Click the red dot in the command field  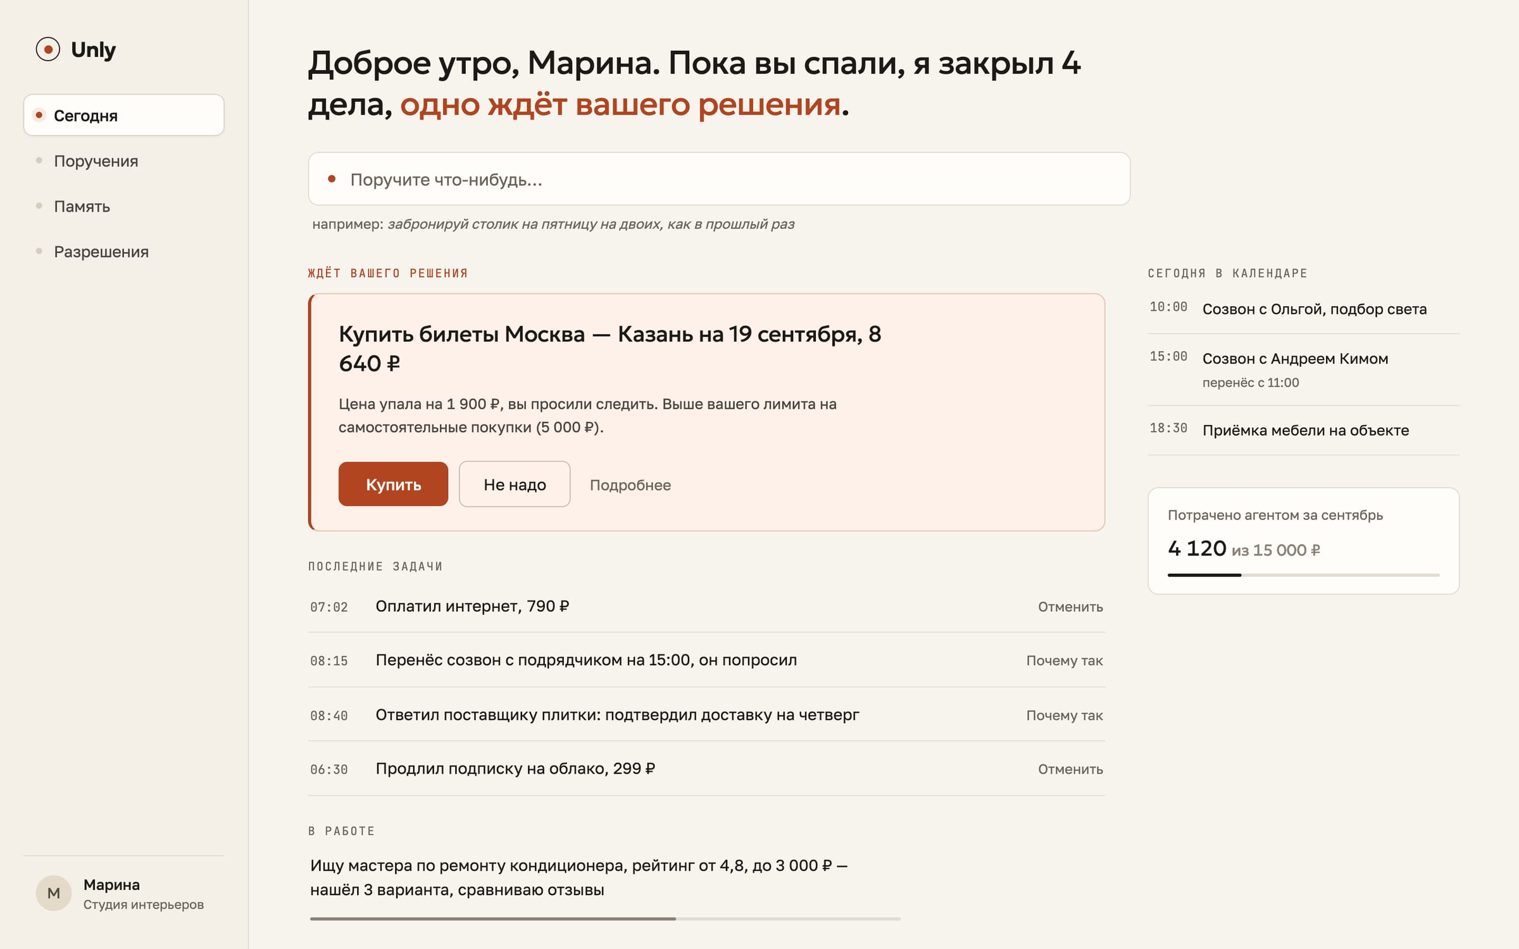point(331,179)
